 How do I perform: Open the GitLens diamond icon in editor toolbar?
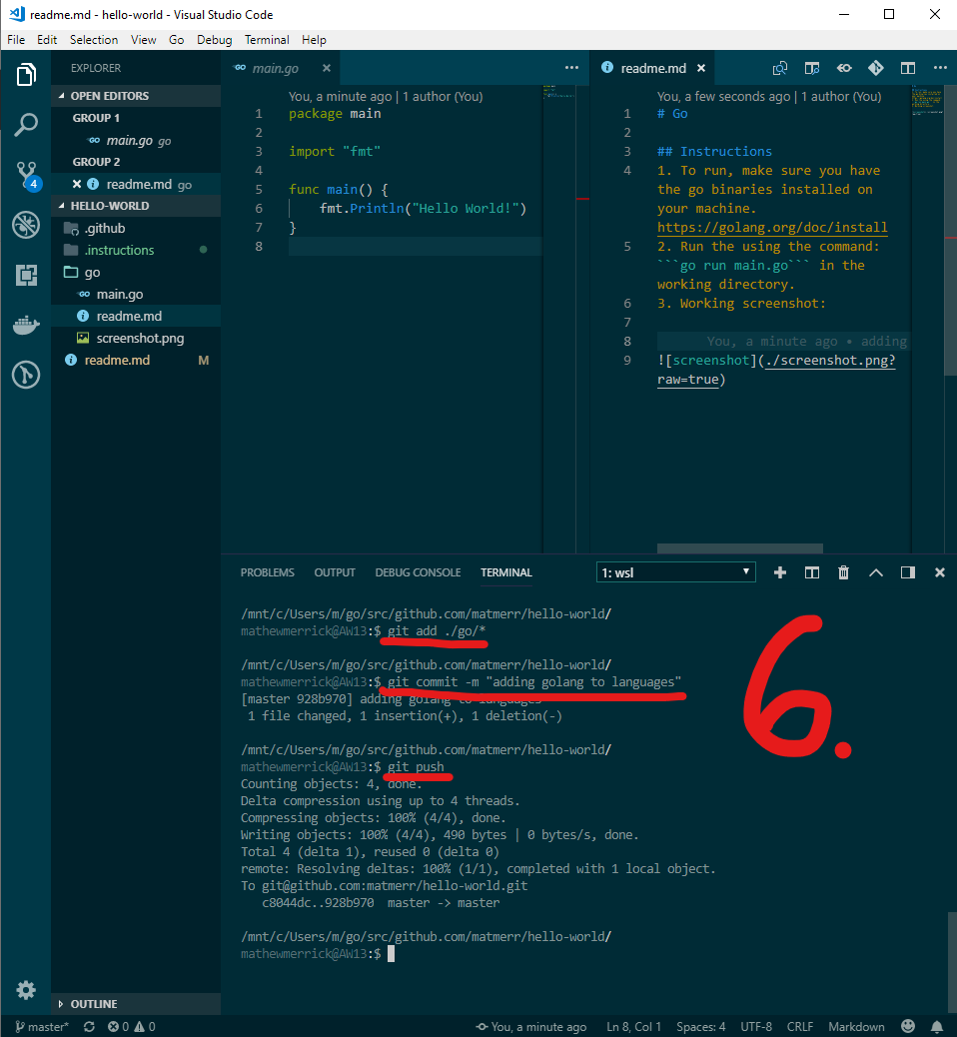[876, 68]
